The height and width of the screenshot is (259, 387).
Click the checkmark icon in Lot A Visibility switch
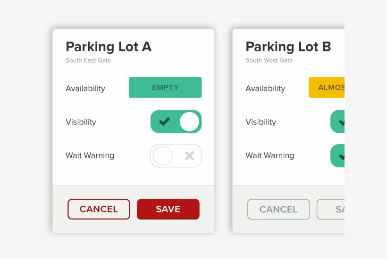pyautogui.click(x=164, y=122)
